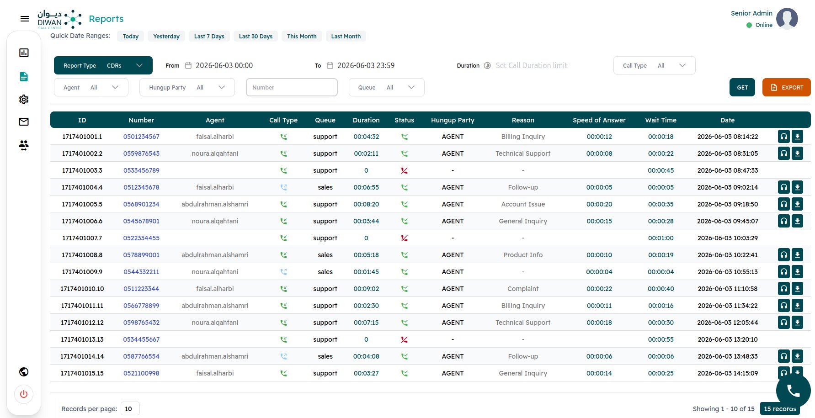Open the Queue All dropdown

(x=387, y=87)
